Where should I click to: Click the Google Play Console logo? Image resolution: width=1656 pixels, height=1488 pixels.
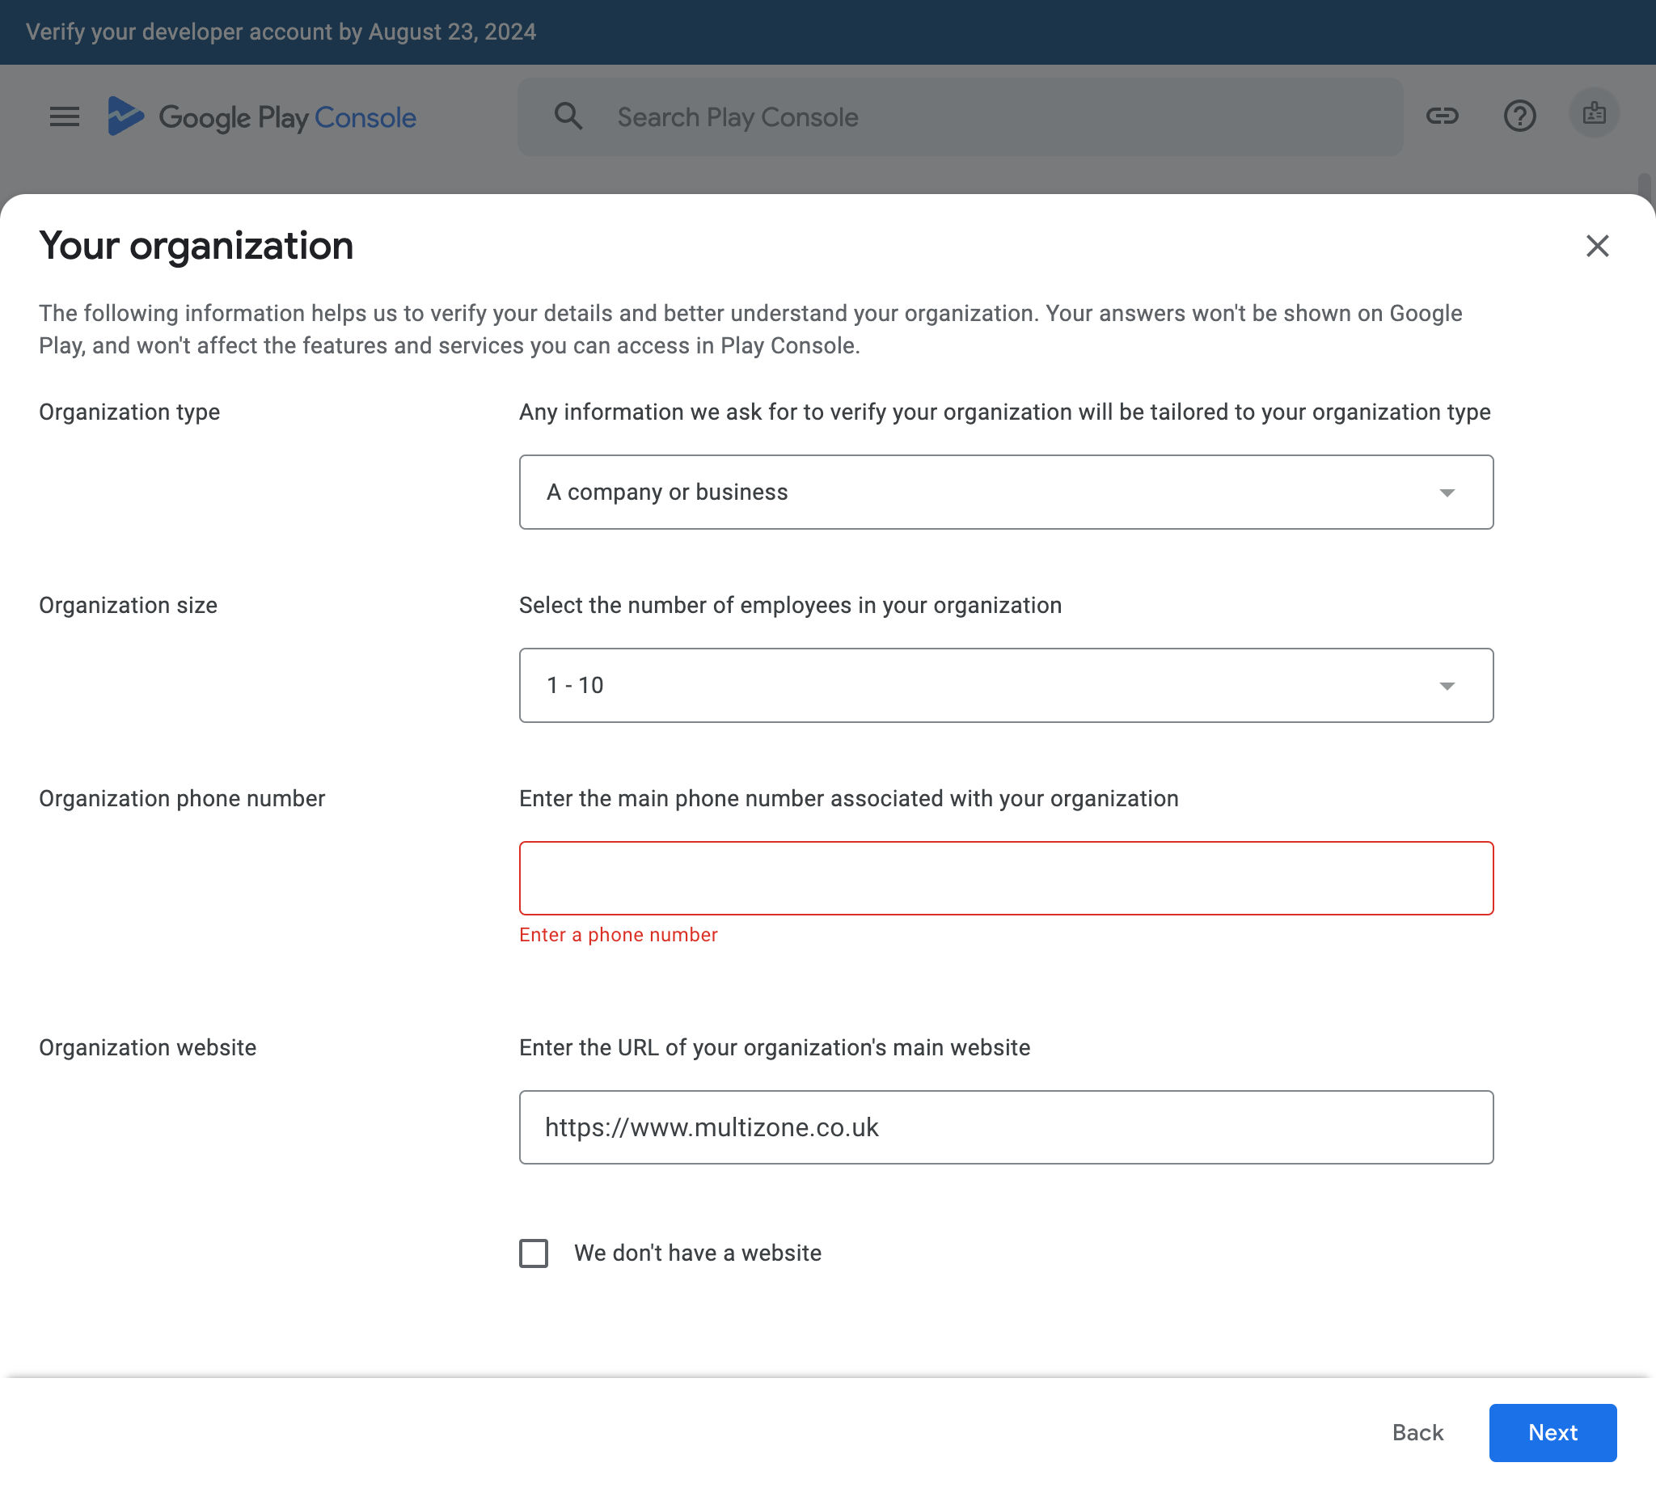coord(261,117)
